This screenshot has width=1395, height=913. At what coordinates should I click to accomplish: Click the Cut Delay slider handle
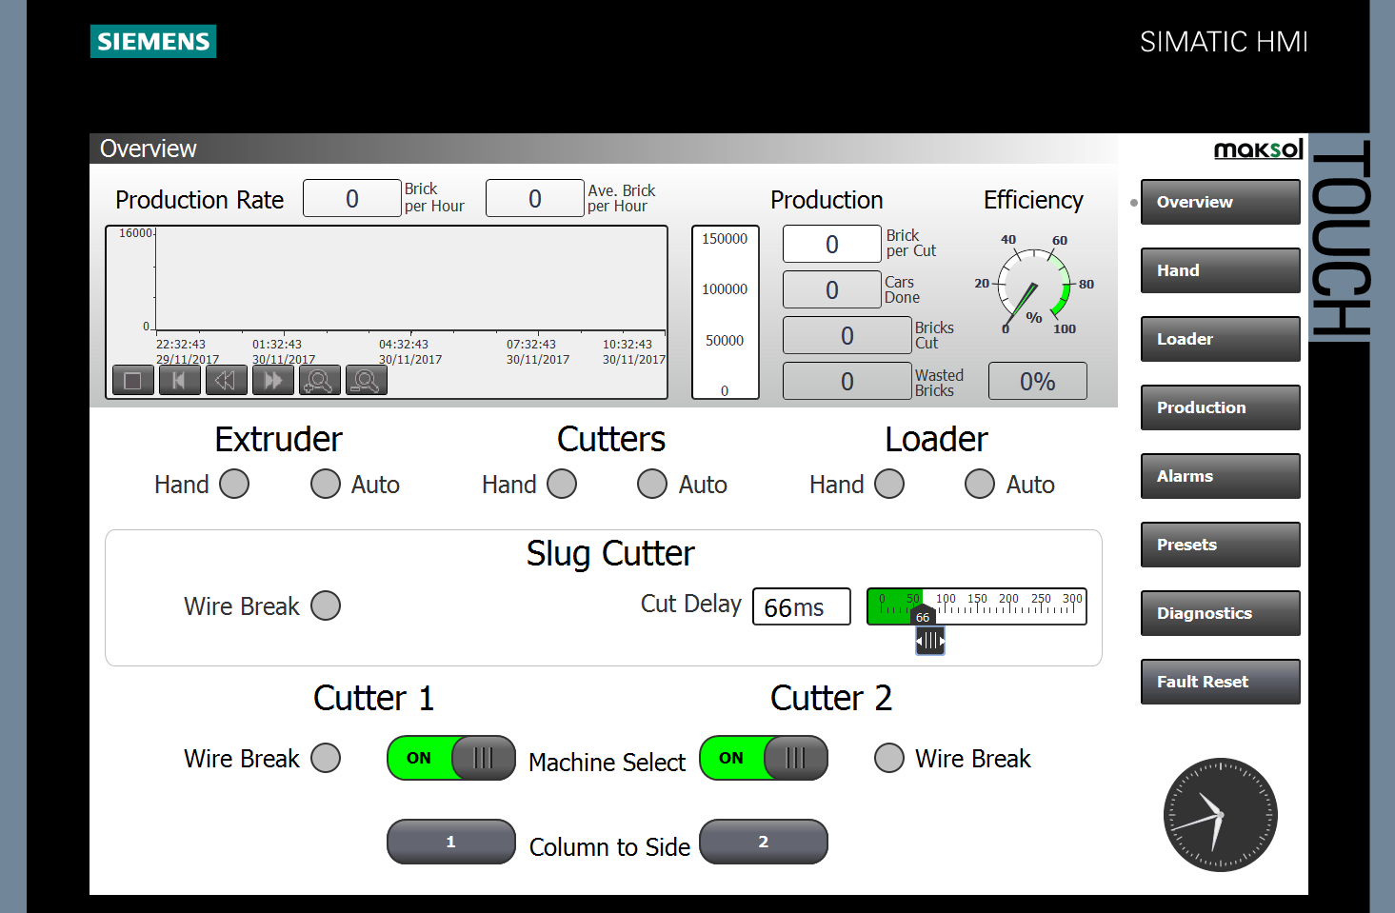coord(930,641)
